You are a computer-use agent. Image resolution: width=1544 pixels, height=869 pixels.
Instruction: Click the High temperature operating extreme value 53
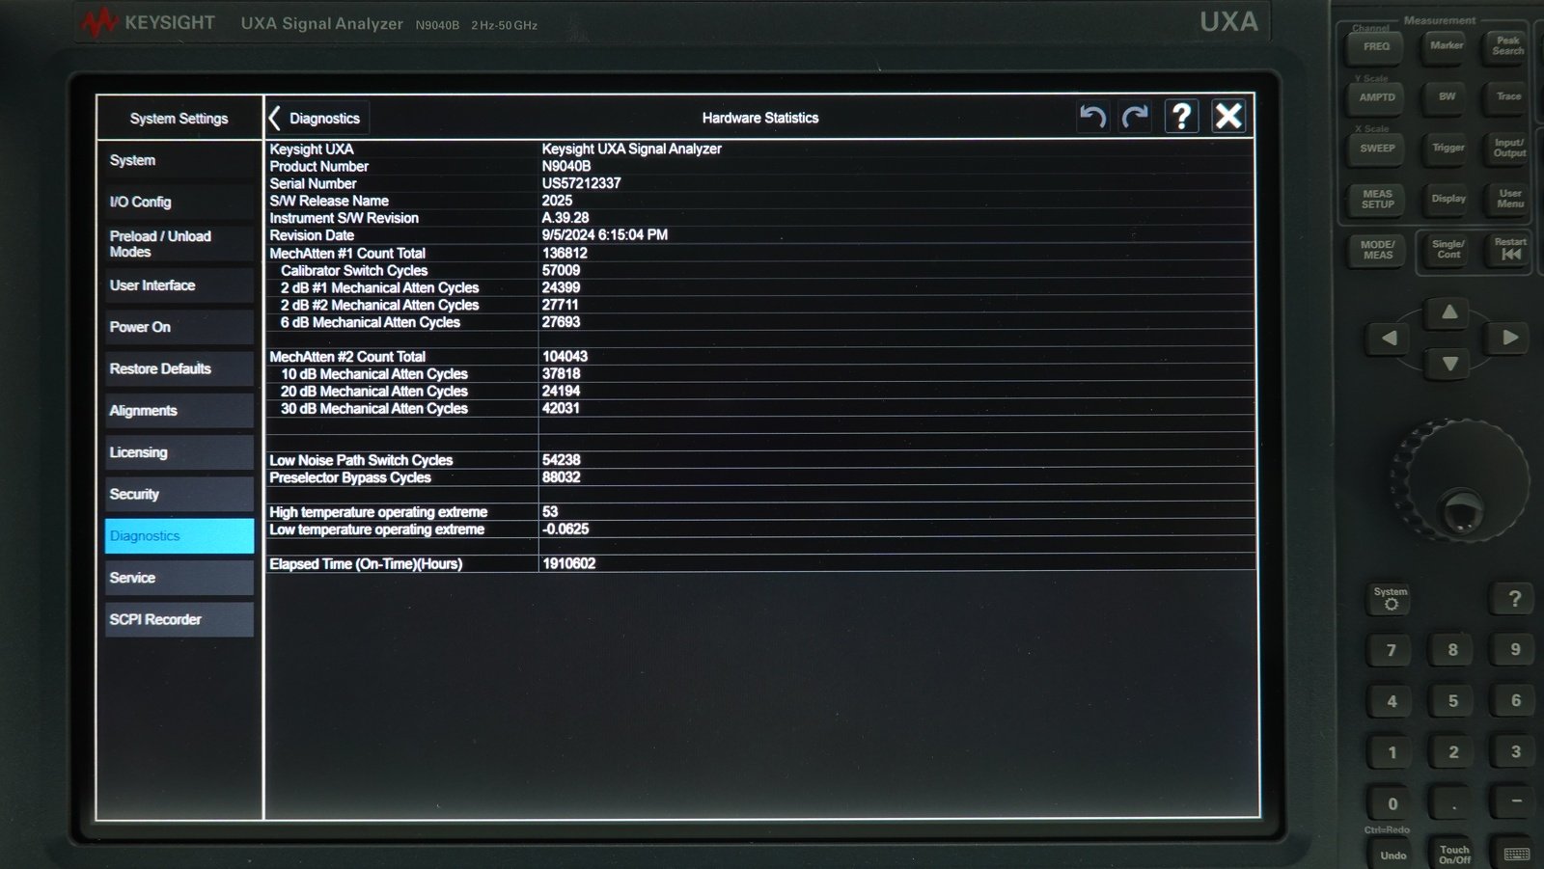pyautogui.click(x=550, y=512)
